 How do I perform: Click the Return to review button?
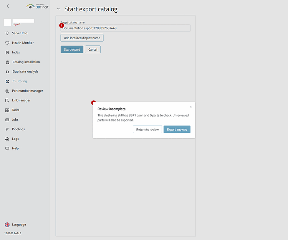click(147, 129)
